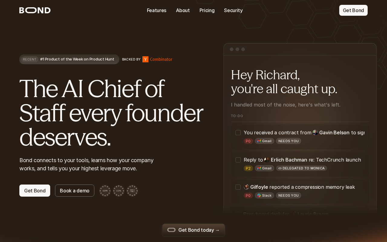This screenshot has width=387, height=242.
Task: Click the Bond logo in the header
Action: 35,10
